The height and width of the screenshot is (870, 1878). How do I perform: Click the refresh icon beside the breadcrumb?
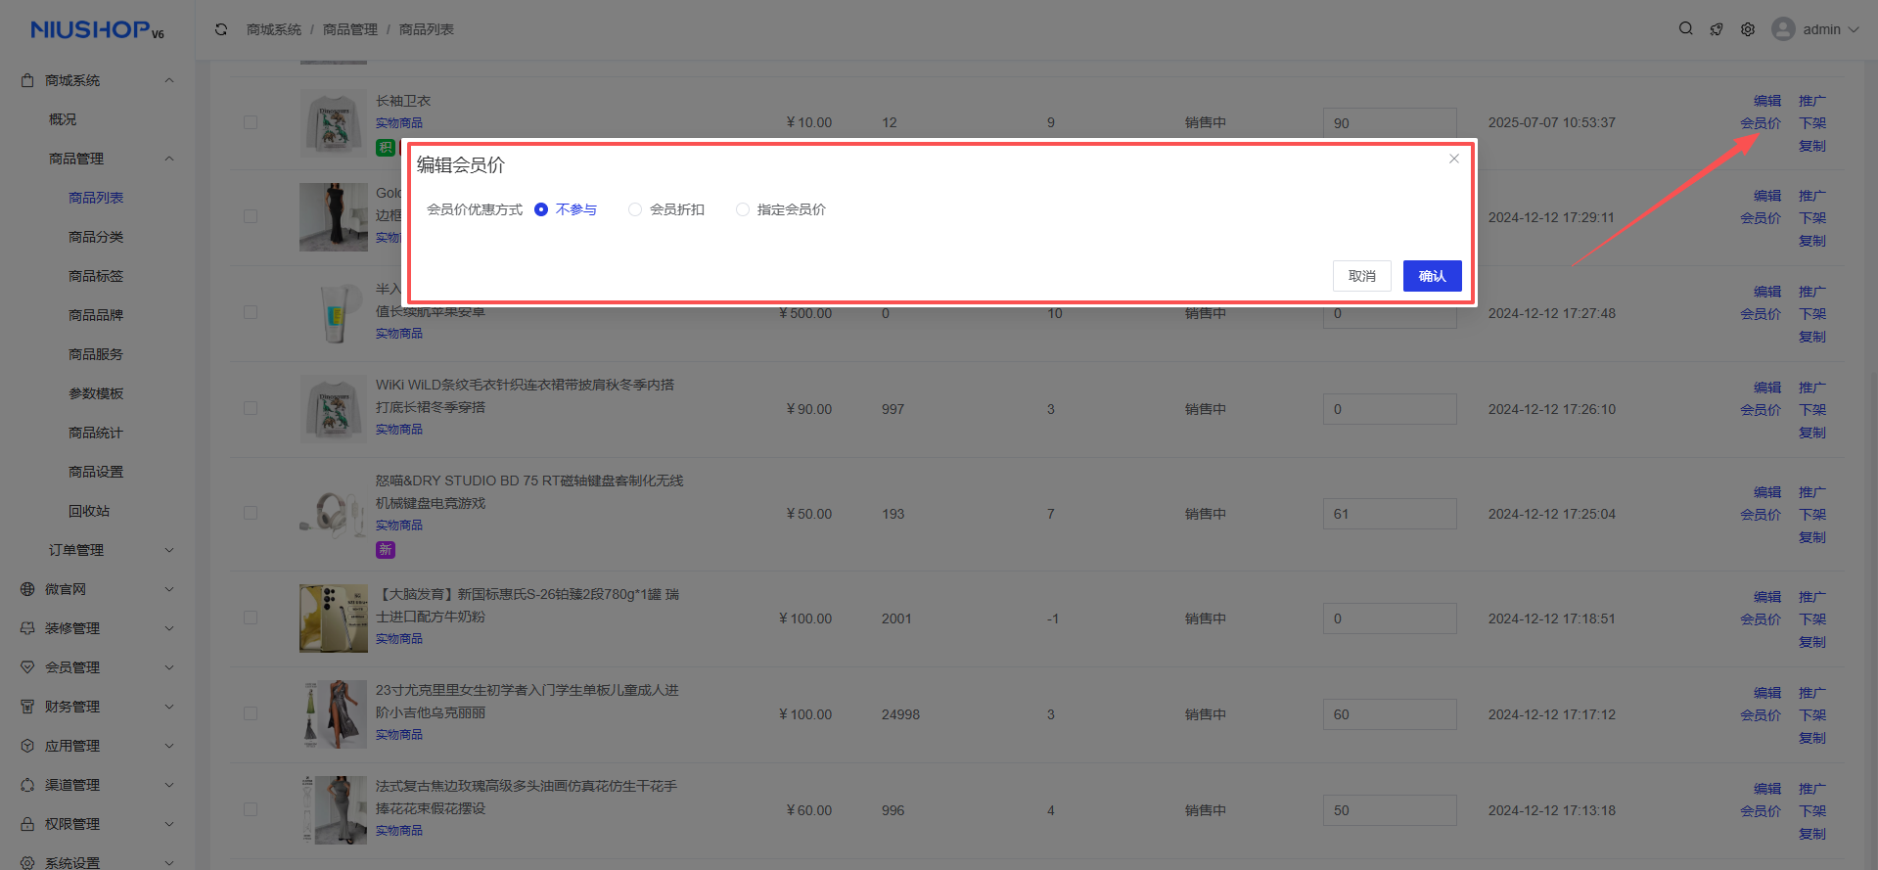[221, 29]
